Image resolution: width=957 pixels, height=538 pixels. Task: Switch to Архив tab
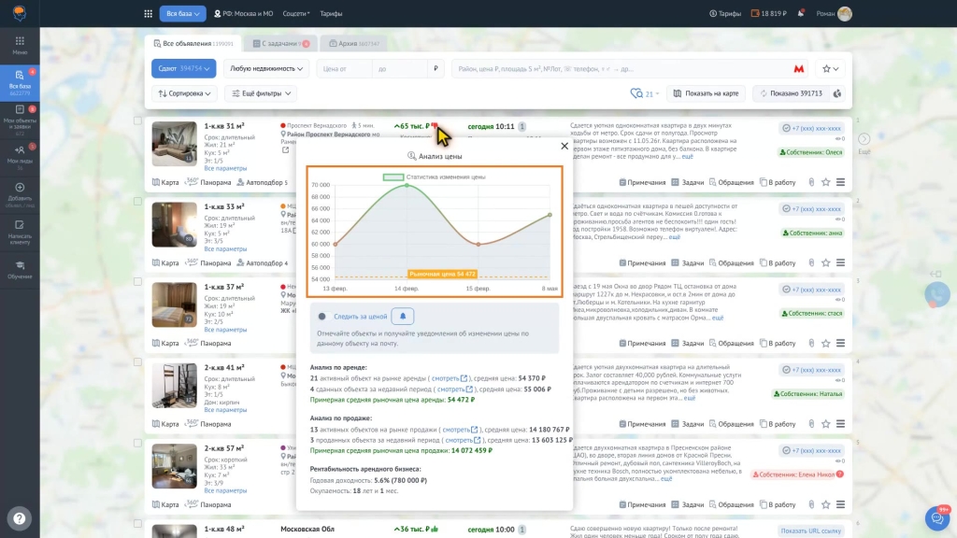[x=354, y=43]
